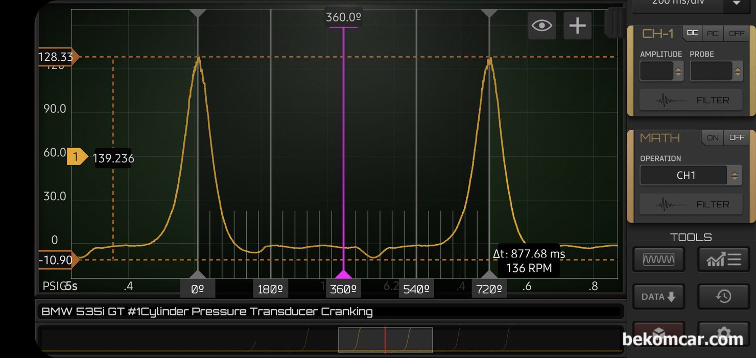Image resolution: width=756 pixels, height=358 pixels.
Task: Open the CH-1 AMPLITUDE selector
Action: 661,71
